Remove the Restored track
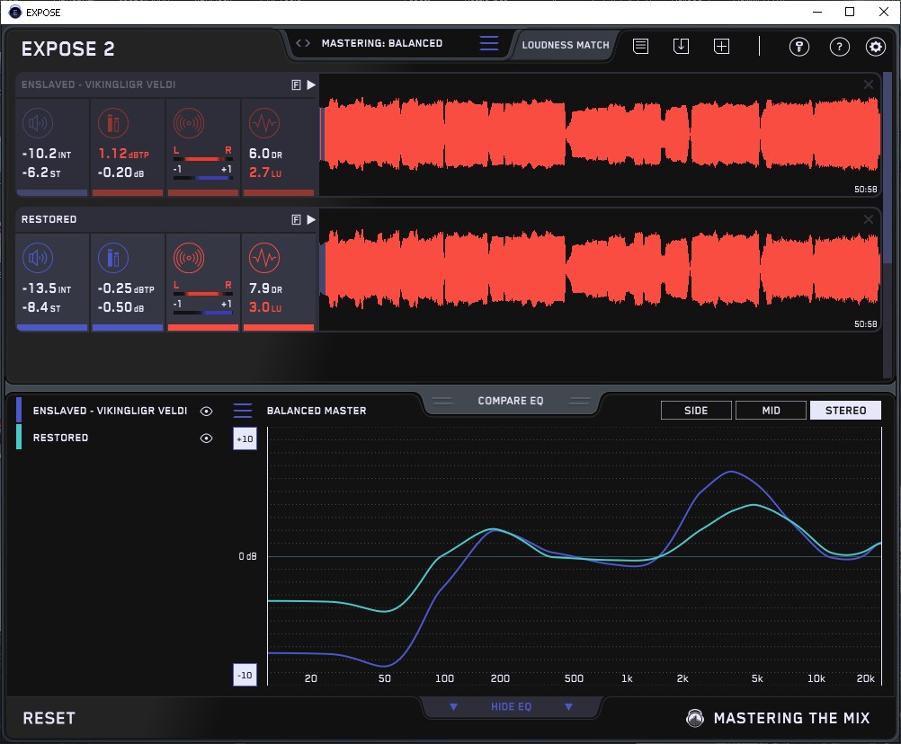The height and width of the screenshot is (744, 901). coord(869,219)
